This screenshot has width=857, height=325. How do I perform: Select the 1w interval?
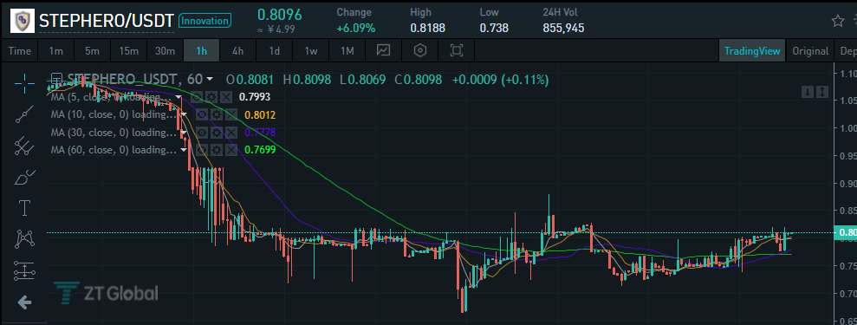point(311,51)
